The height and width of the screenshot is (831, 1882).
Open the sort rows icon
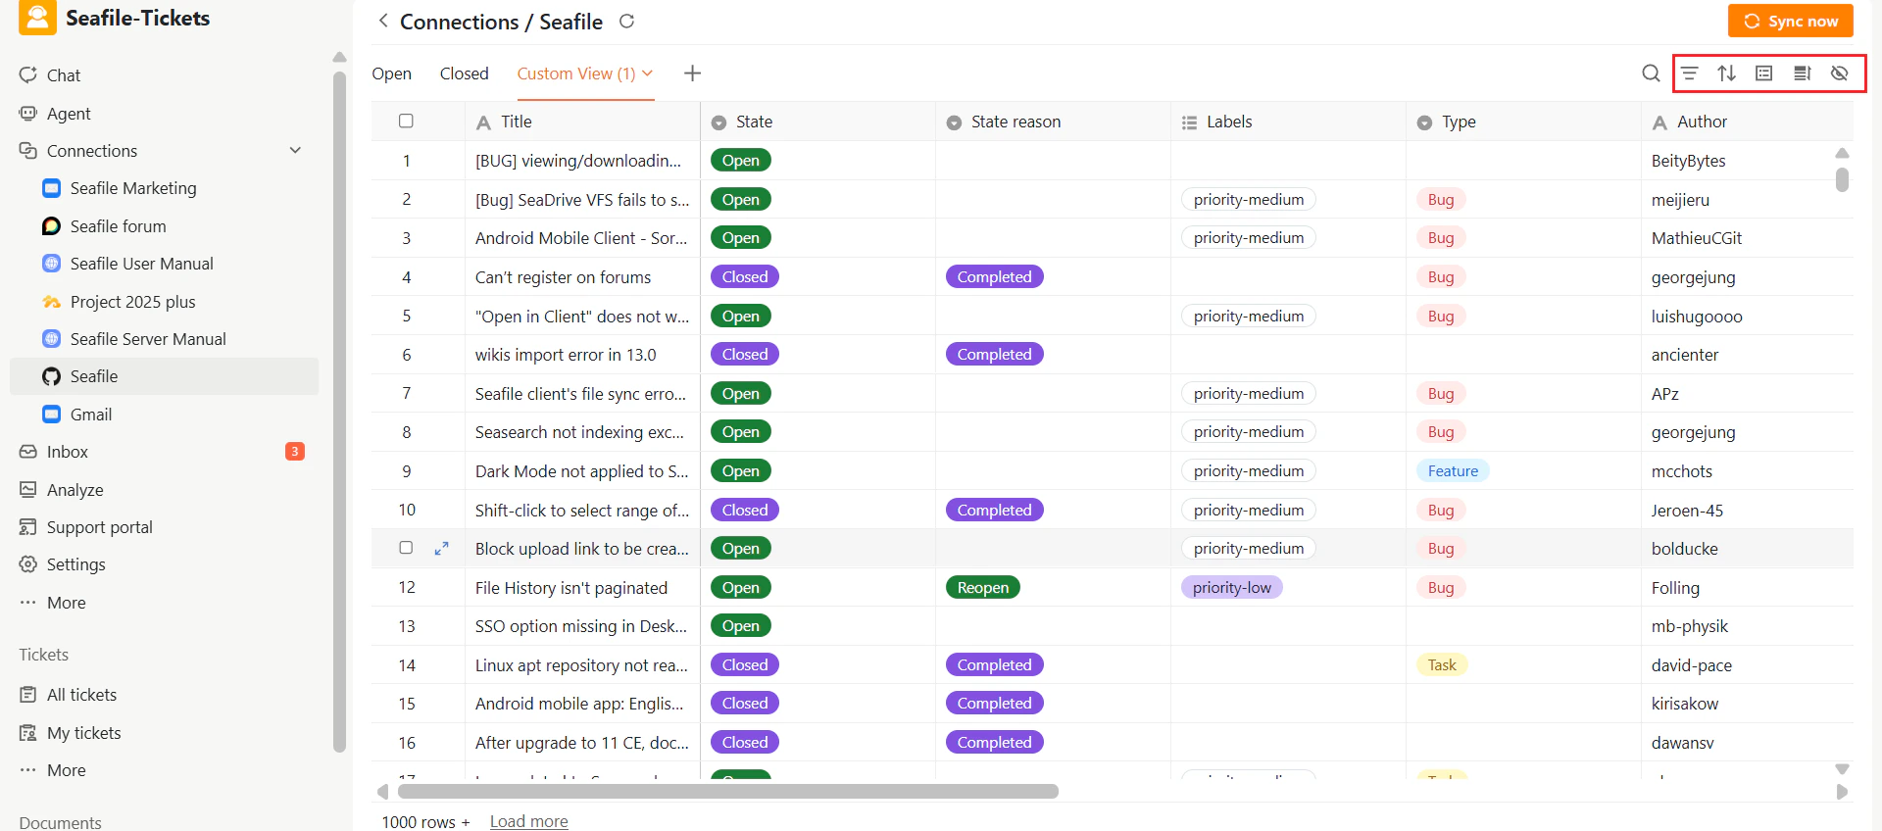(1727, 73)
